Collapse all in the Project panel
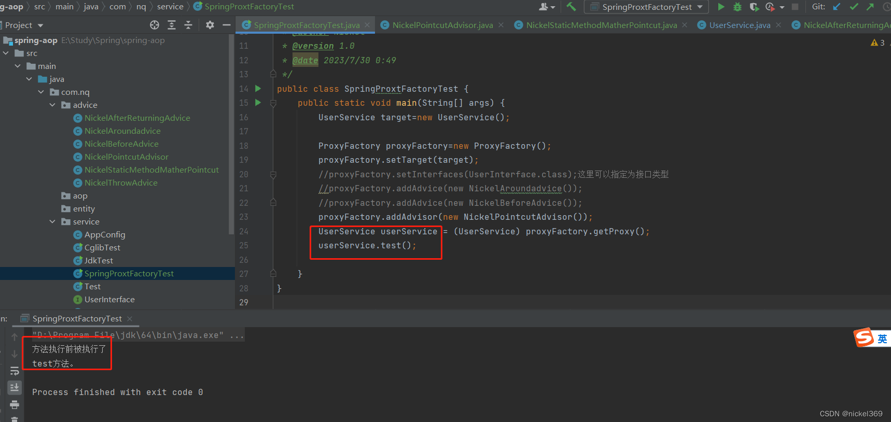891x422 pixels. tap(188, 25)
